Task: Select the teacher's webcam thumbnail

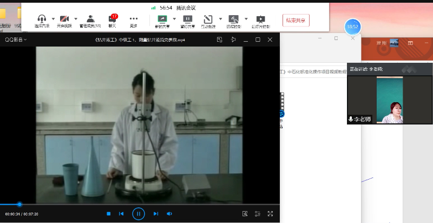Action: click(389, 100)
